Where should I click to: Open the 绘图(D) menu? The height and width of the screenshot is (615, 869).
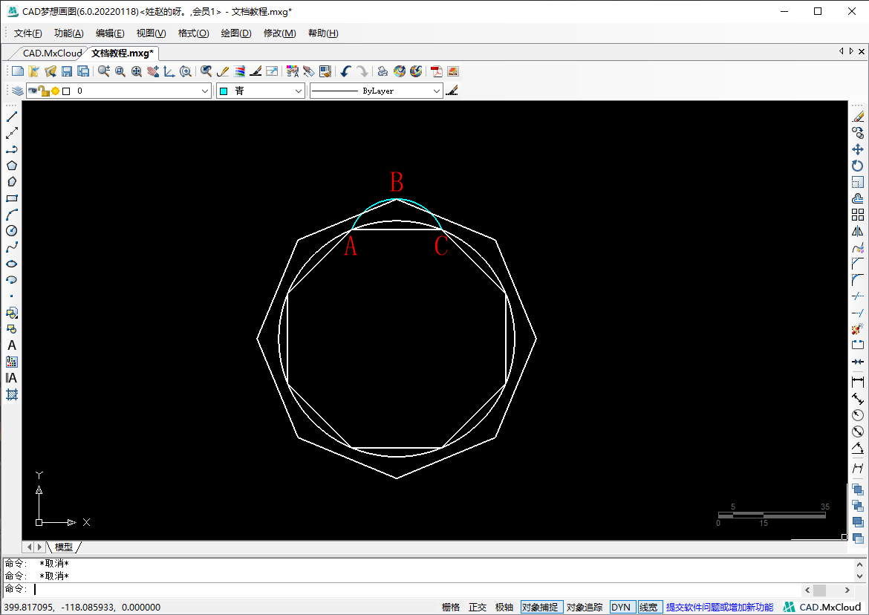[x=236, y=33]
